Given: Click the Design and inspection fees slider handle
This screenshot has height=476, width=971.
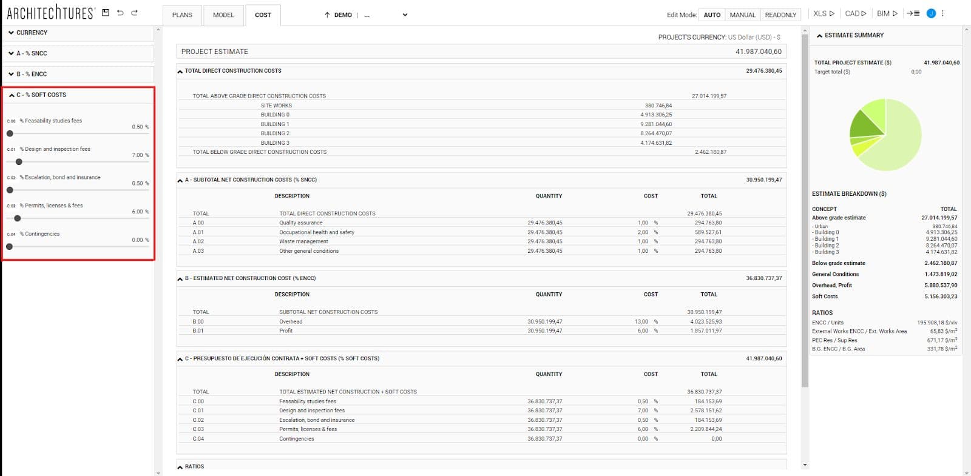Looking at the screenshot, I should pos(19,162).
